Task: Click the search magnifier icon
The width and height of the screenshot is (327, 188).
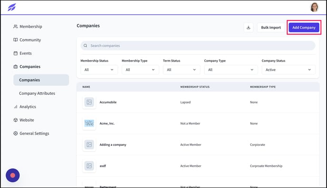Action: point(85,46)
